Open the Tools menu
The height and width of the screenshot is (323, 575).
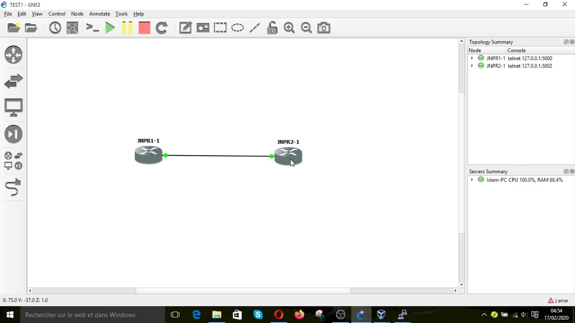121,14
